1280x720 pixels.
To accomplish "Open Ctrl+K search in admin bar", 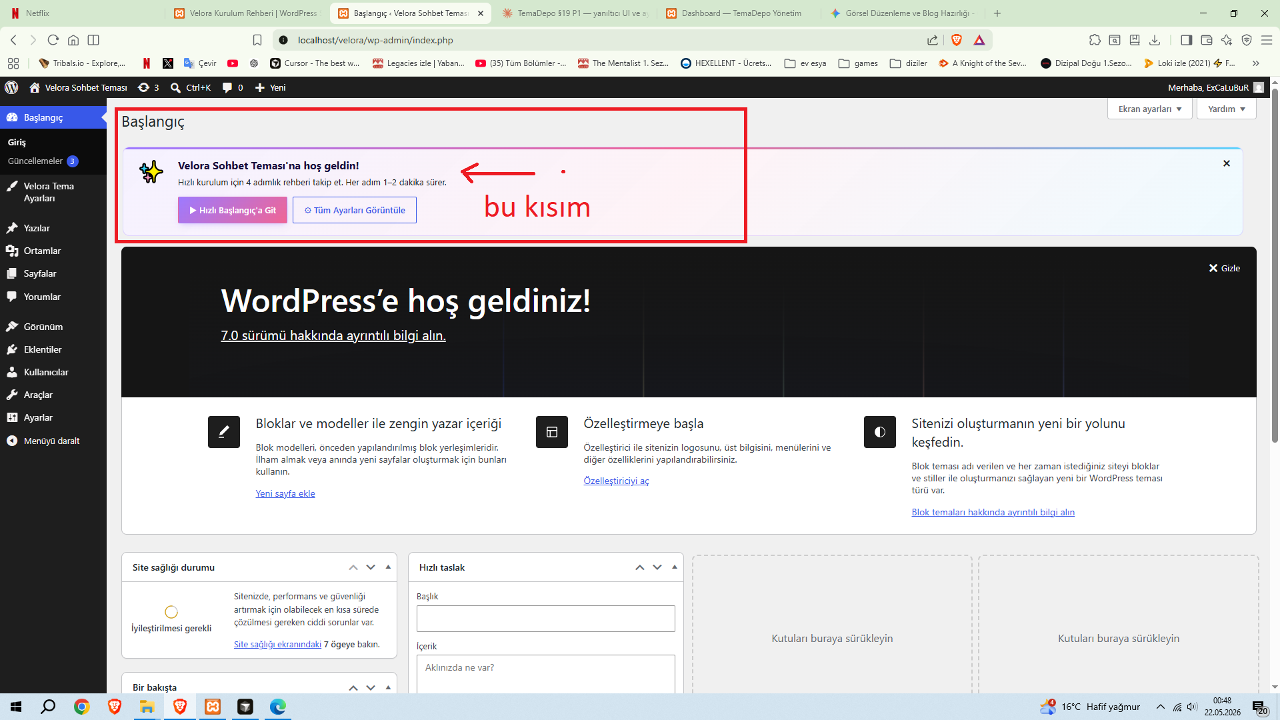I will 191,87.
